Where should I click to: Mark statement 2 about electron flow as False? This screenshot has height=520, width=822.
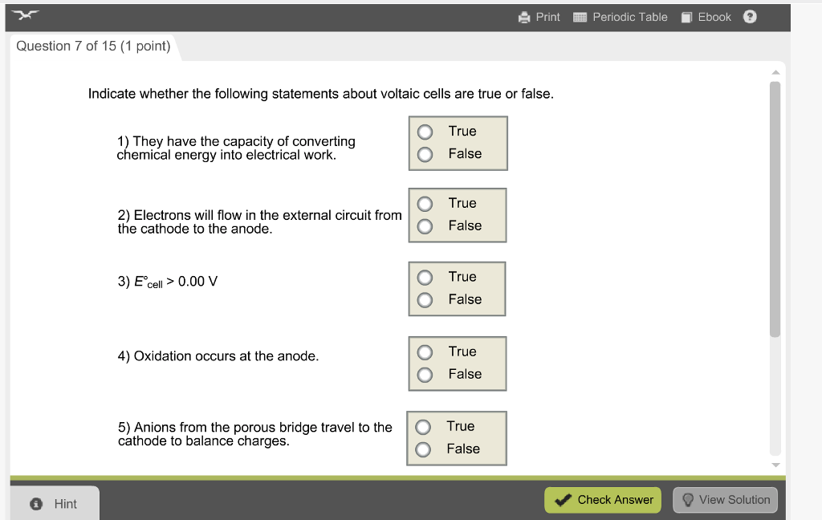tap(423, 226)
